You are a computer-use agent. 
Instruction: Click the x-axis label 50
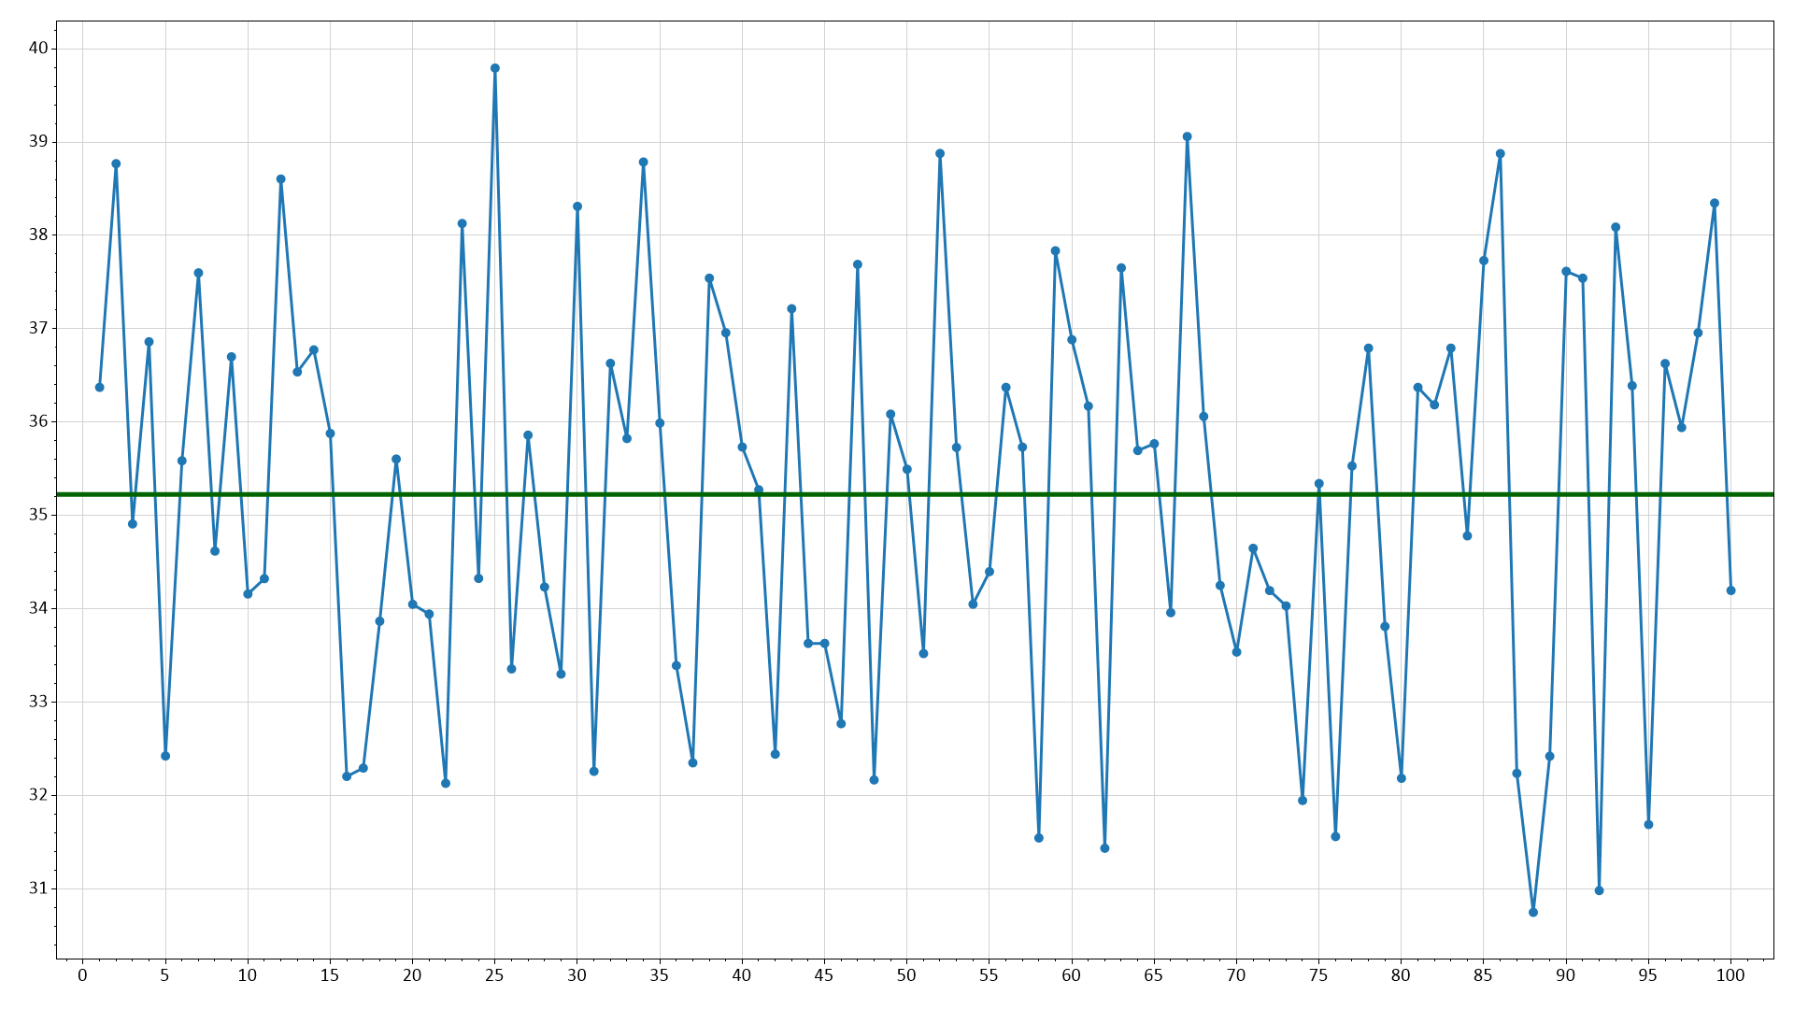[x=906, y=975]
